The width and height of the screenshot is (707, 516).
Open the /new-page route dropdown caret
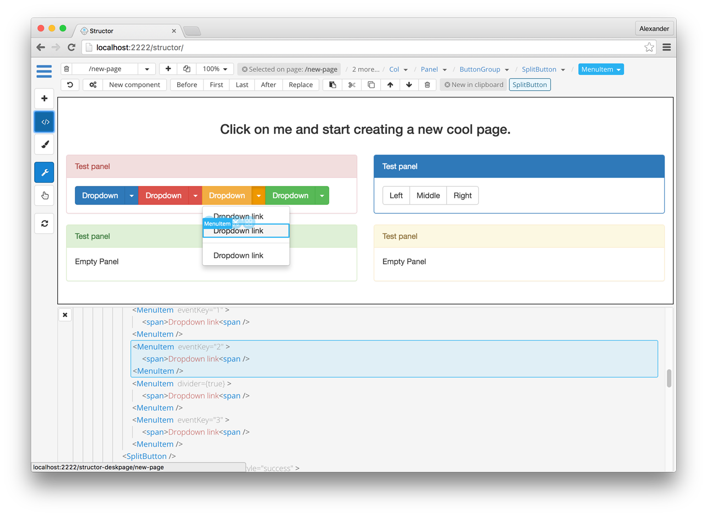point(147,69)
